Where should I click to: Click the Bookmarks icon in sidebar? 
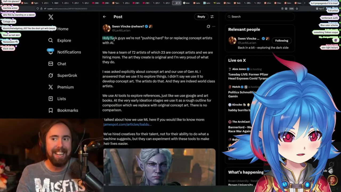(51, 110)
